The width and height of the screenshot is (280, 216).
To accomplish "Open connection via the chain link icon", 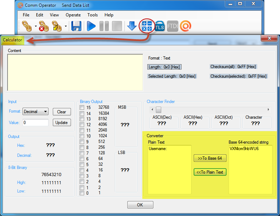I will pyautogui.click(x=27, y=26).
